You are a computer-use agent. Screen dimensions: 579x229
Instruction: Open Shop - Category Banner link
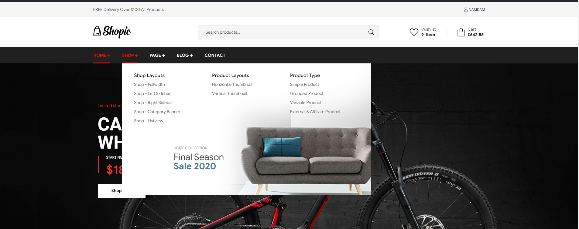157,112
